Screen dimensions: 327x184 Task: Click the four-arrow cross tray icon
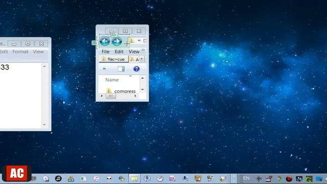(259, 178)
